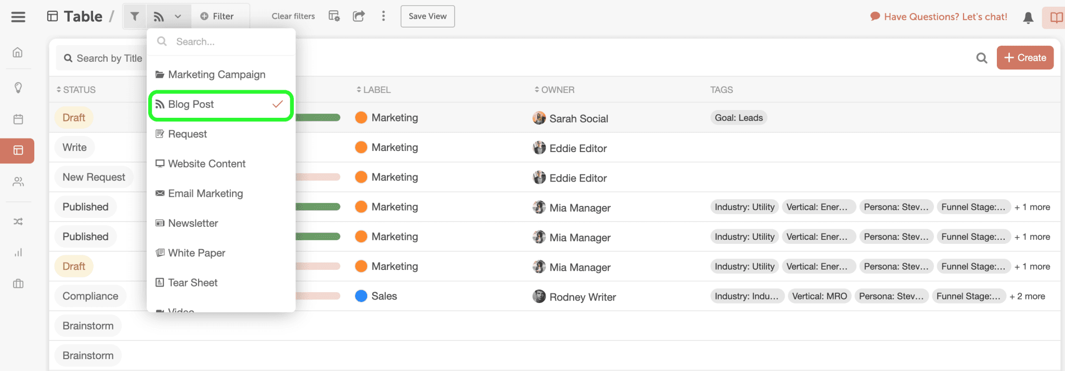Open the table column settings icon
1065x371 pixels.
(x=334, y=17)
